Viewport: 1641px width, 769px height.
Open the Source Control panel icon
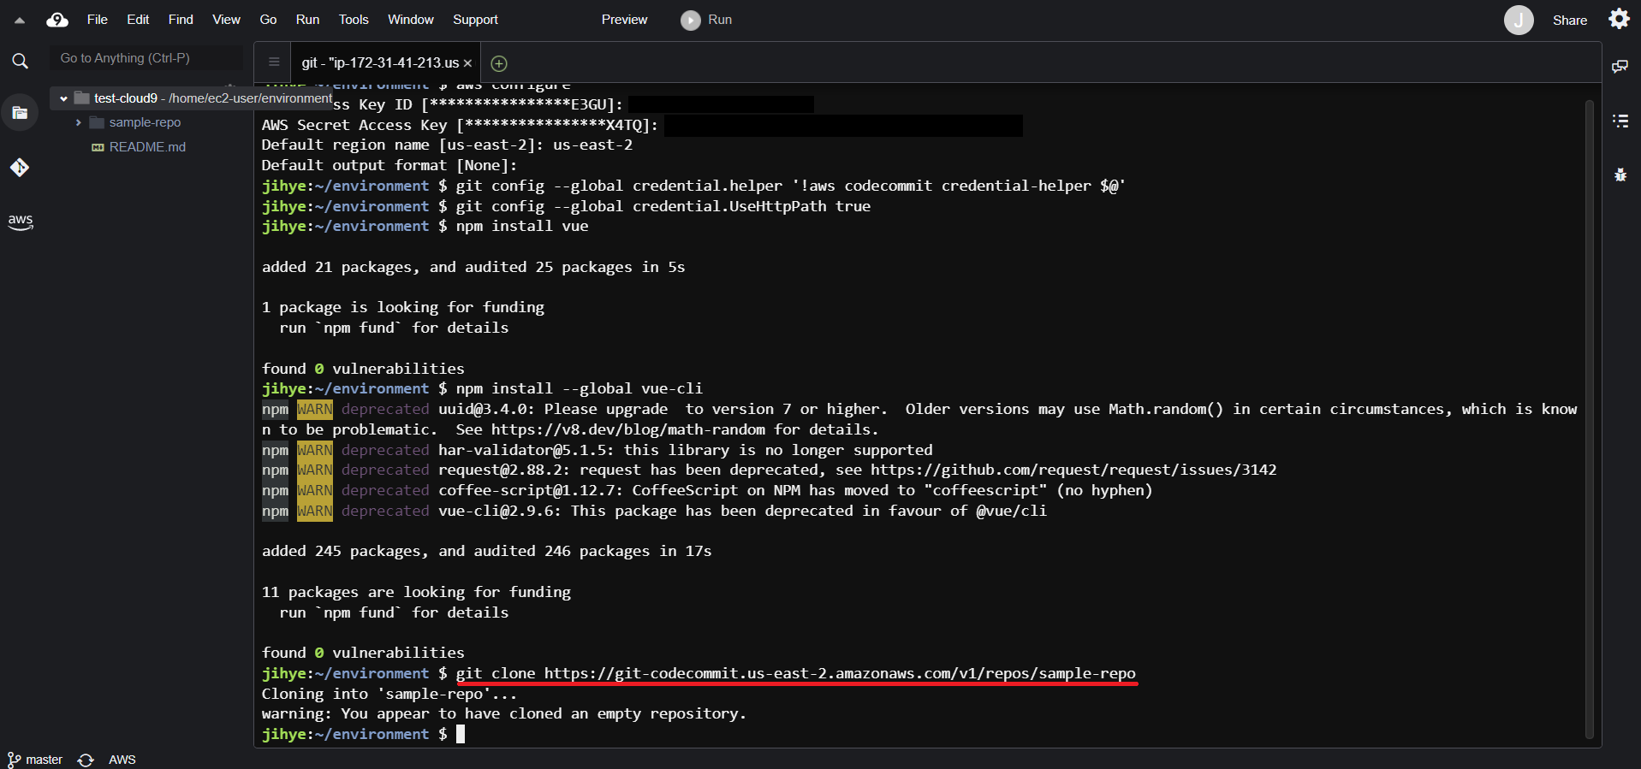(20, 167)
